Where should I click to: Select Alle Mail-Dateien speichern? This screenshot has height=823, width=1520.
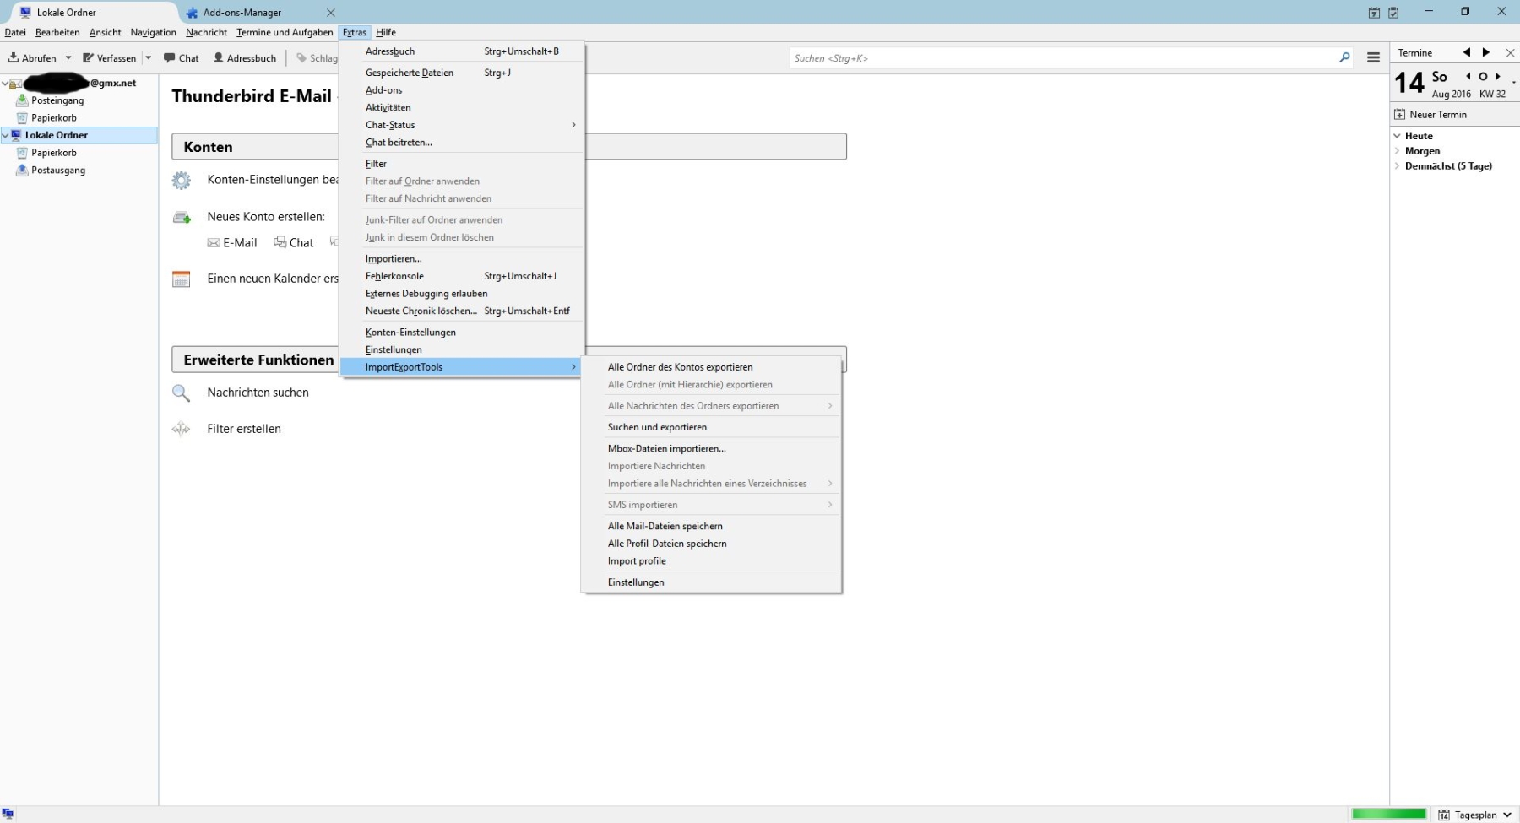[711, 526]
